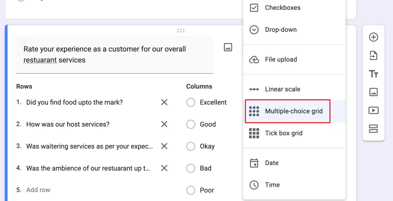Add a title and description block

coord(373,74)
